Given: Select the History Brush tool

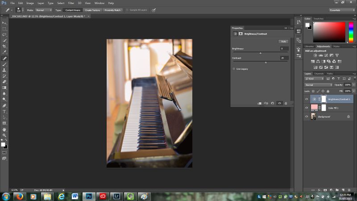Looking at the screenshot, I should coord(4,76).
